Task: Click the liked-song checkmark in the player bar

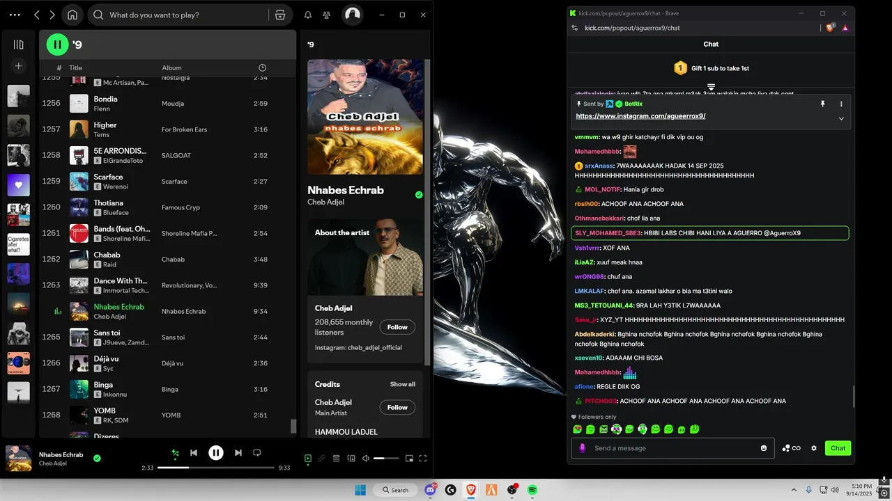Action: [97, 458]
